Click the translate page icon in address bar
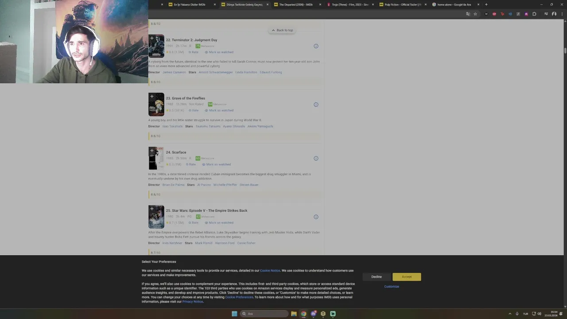This screenshot has width=567, height=319. pos(468,14)
